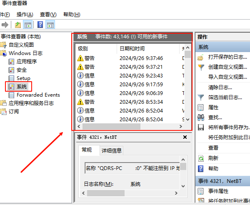
Task: Click detail pane scroll right arrow
Action: click(176, 193)
